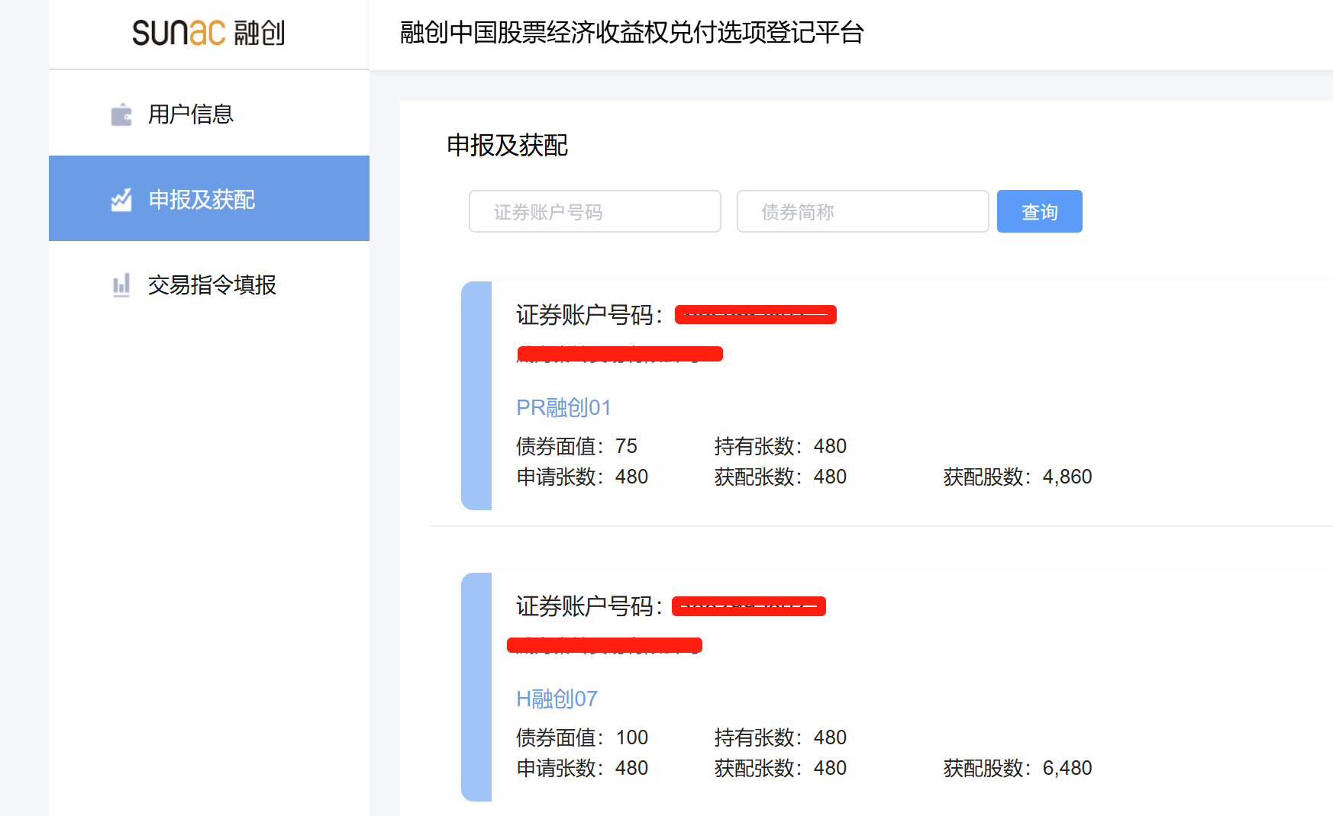The height and width of the screenshot is (816, 1333).
Task: Select the 申报及获配 menu item
Action: pos(209,198)
